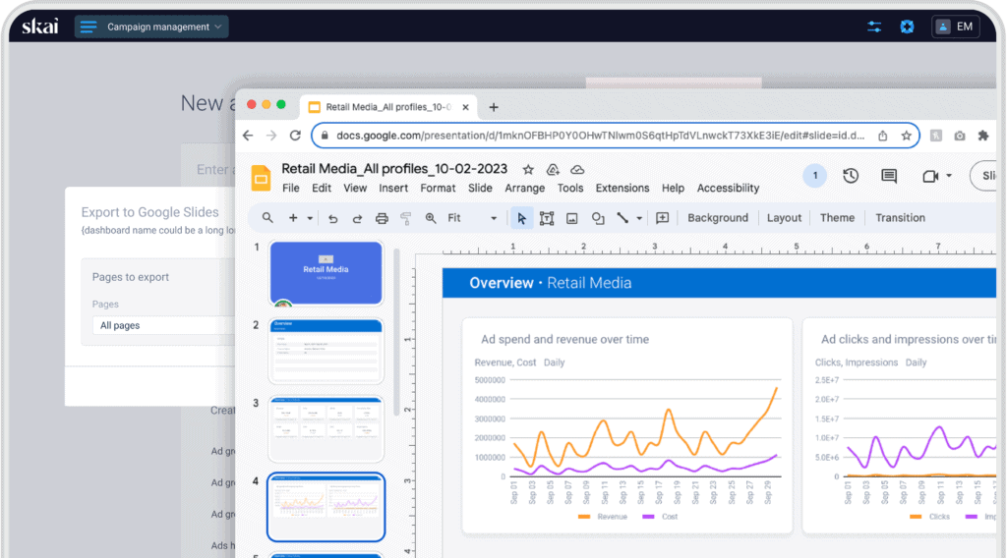The image size is (1007, 558).
Task: Redo the last action
Action: coord(357,219)
